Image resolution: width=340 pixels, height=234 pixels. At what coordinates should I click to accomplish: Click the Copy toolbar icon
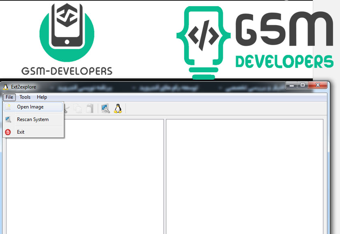[x=77, y=108]
